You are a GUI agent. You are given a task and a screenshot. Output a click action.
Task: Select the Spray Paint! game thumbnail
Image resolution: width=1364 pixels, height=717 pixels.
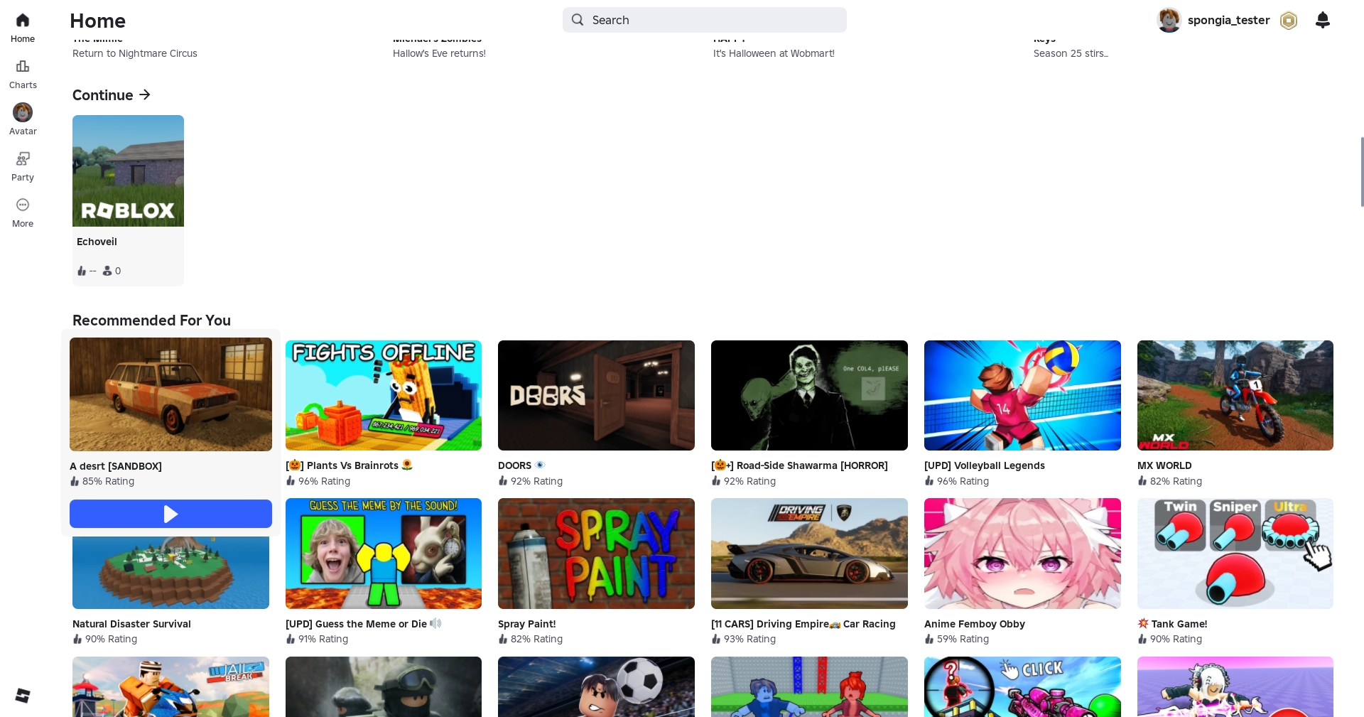pyautogui.click(x=596, y=554)
